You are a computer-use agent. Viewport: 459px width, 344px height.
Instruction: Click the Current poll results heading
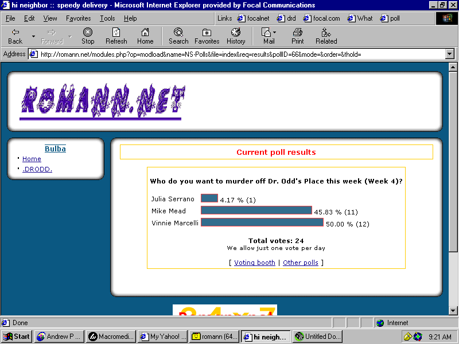(276, 152)
